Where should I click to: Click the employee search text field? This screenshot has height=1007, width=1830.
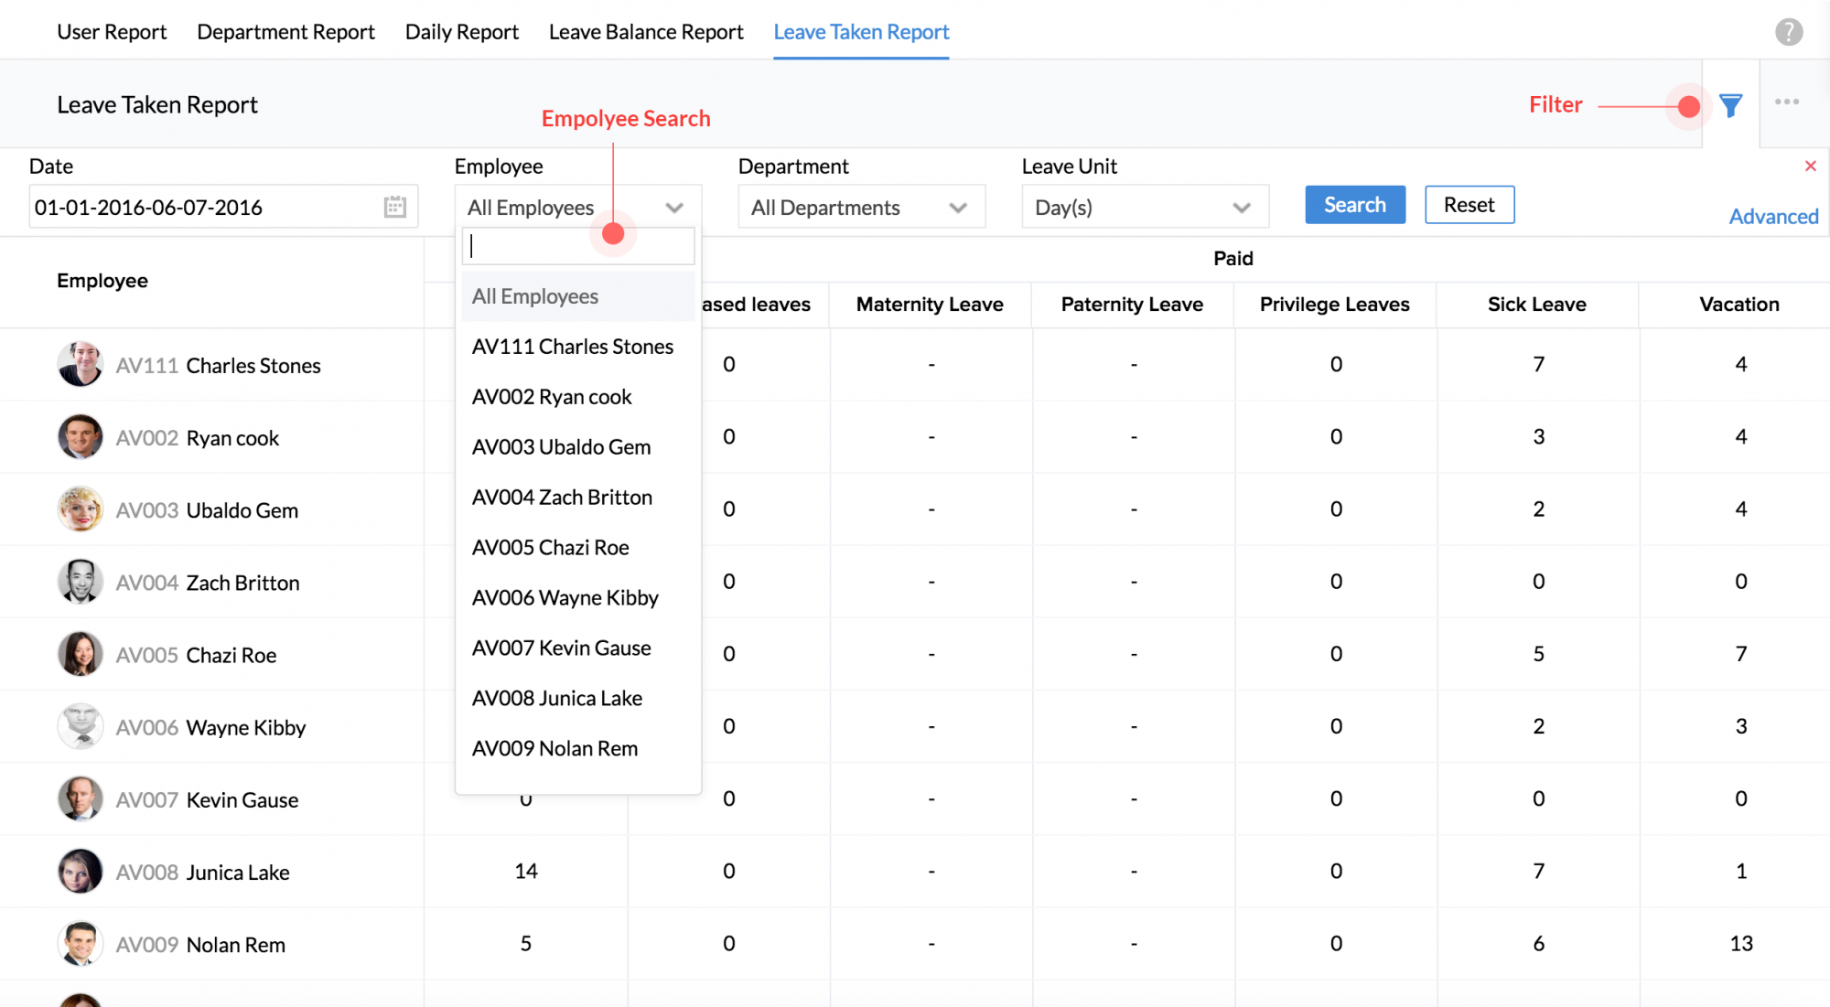(531, 246)
